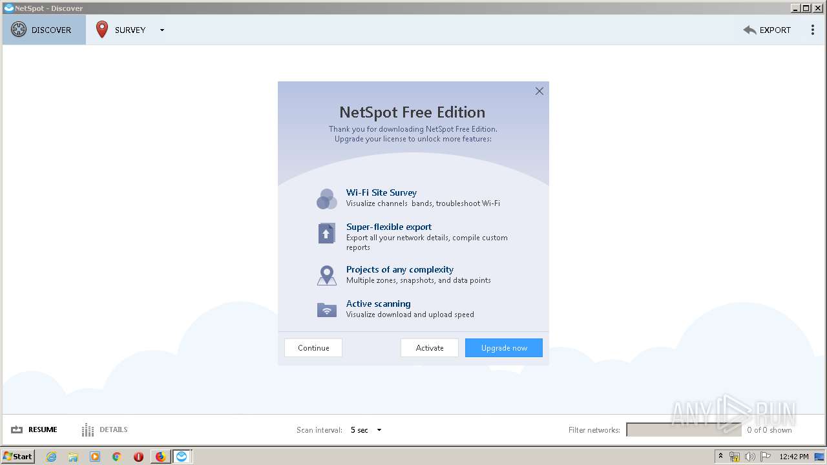Close the NetSpot Free Edition dialog
The height and width of the screenshot is (465, 827).
(x=539, y=91)
